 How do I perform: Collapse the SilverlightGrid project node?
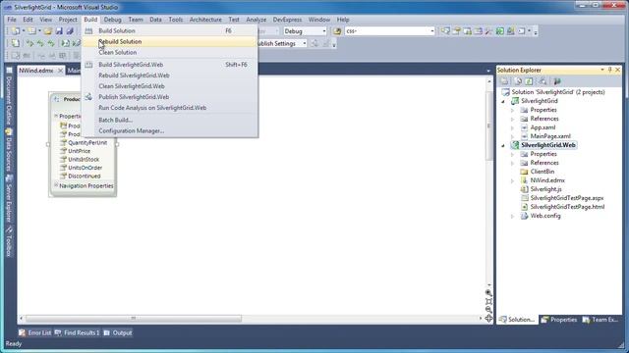[503, 101]
